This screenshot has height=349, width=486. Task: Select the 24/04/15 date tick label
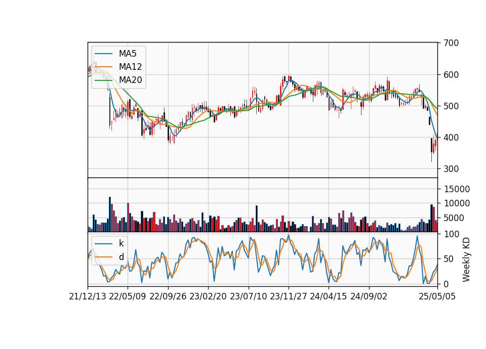click(x=329, y=296)
